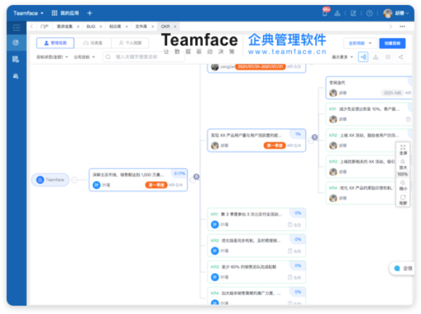Click the 100% zoom level indicator
Screen dimensions: 421x314
(403, 174)
